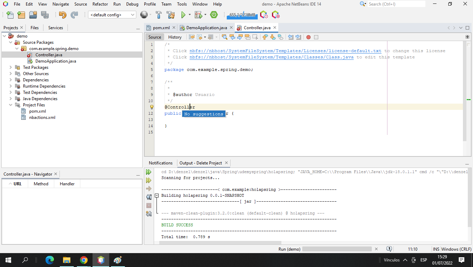Open the Team menu
The height and width of the screenshot is (267, 473).
pyautogui.click(x=166, y=4)
